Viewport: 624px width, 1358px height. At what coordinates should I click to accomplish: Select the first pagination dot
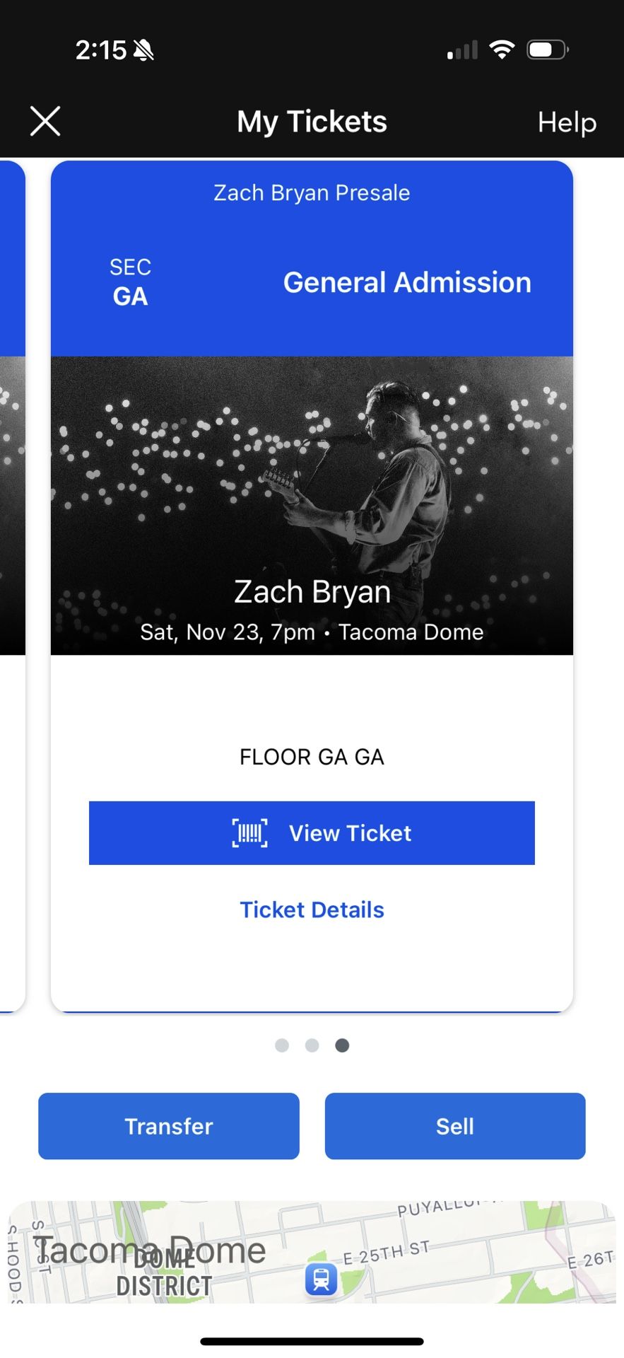pyautogui.click(x=281, y=1045)
